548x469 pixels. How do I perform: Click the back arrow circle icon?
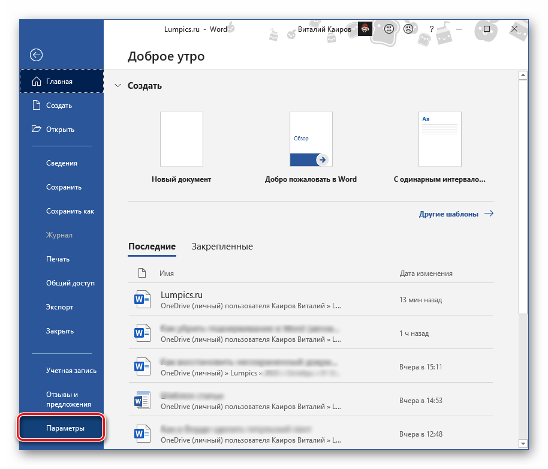click(37, 55)
